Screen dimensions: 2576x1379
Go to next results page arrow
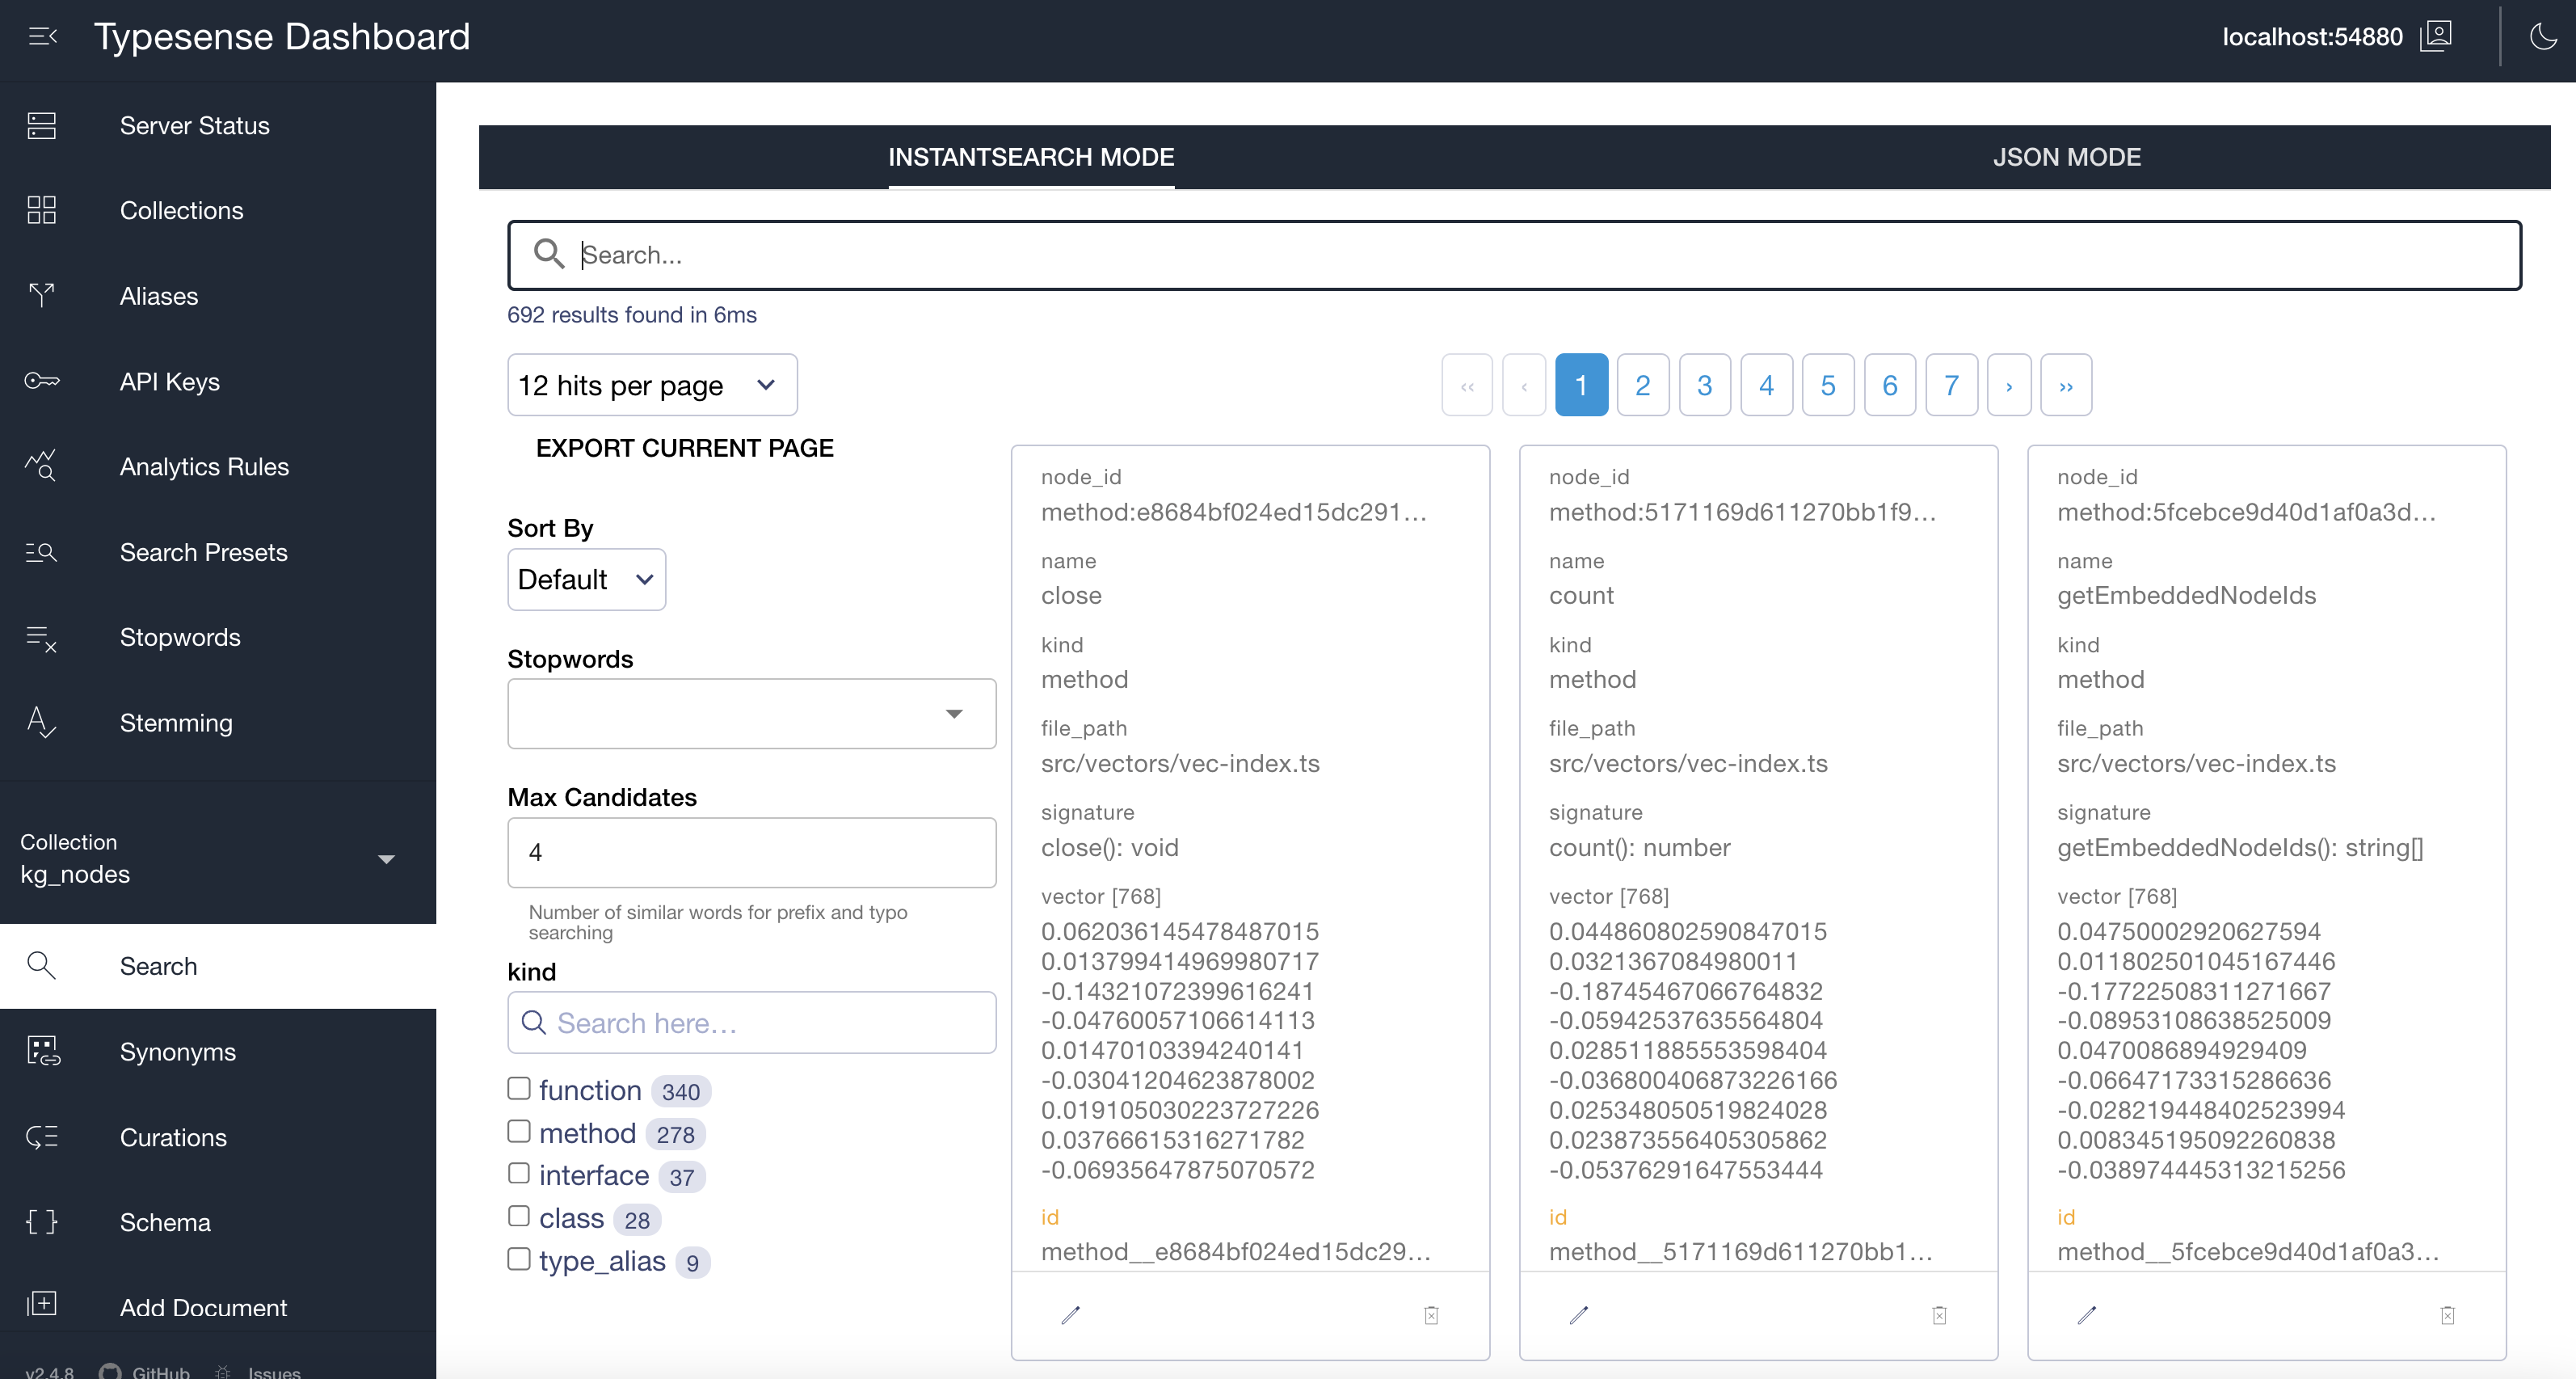[x=2008, y=384]
